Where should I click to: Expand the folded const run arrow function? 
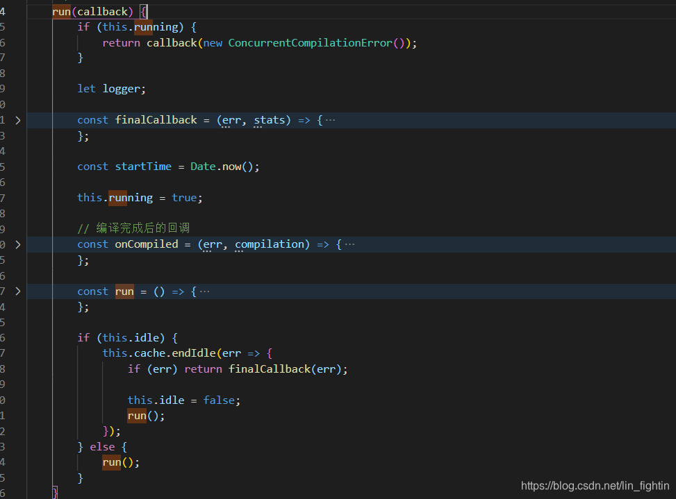point(17,291)
